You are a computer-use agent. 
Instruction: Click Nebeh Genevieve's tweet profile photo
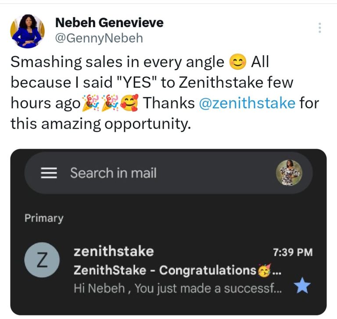[27, 31]
